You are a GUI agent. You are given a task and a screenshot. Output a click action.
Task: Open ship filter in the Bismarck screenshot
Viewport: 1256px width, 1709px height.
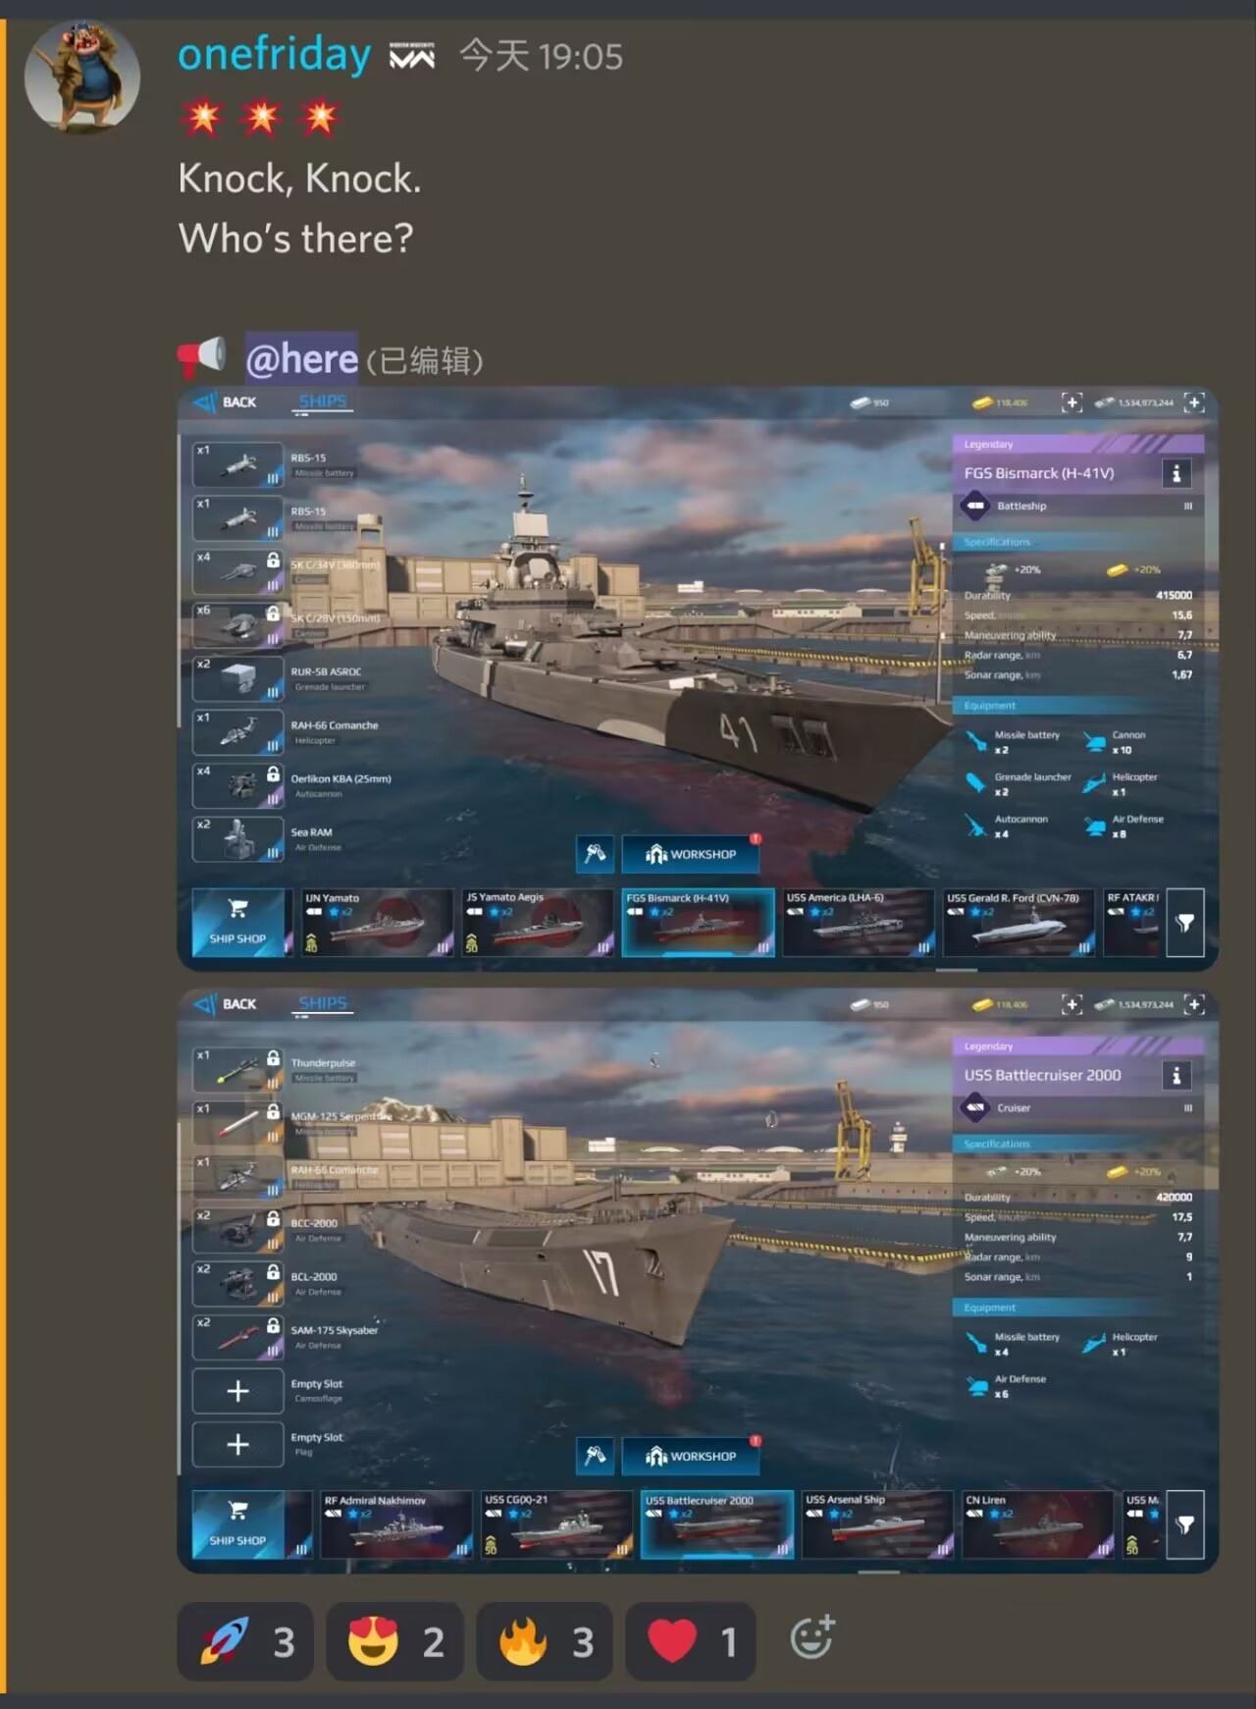[1185, 923]
